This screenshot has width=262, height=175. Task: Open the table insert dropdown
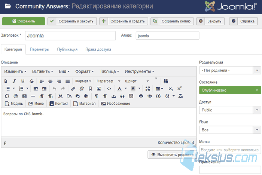tap(159, 89)
